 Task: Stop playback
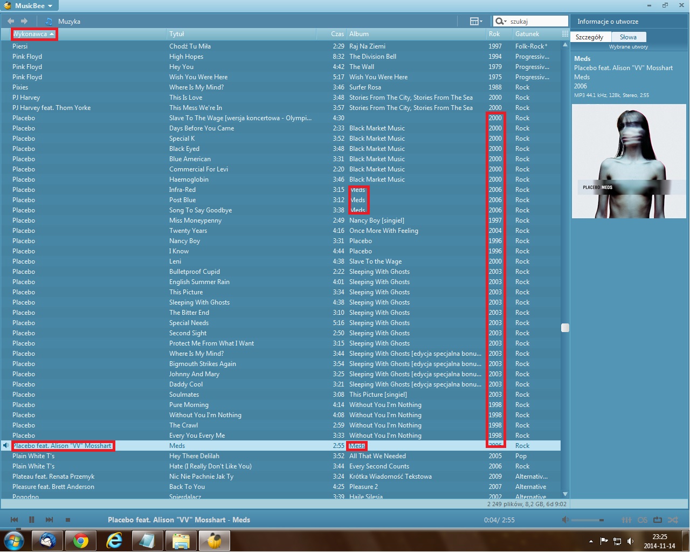(x=68, y=520)
